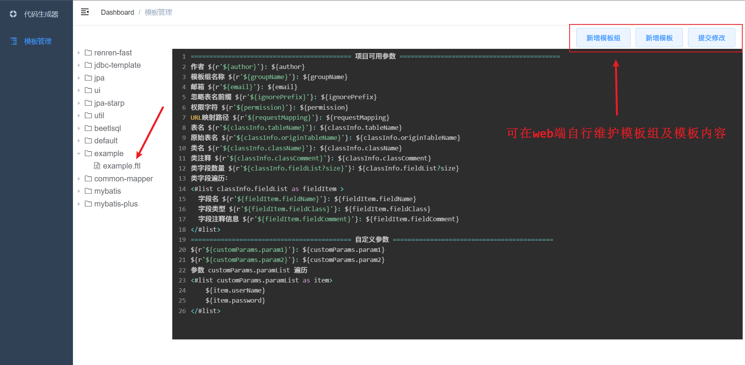This screenshot has height=365, width=745.
Task: Select the common-mapper tree node label
Action: click(123, 179)
